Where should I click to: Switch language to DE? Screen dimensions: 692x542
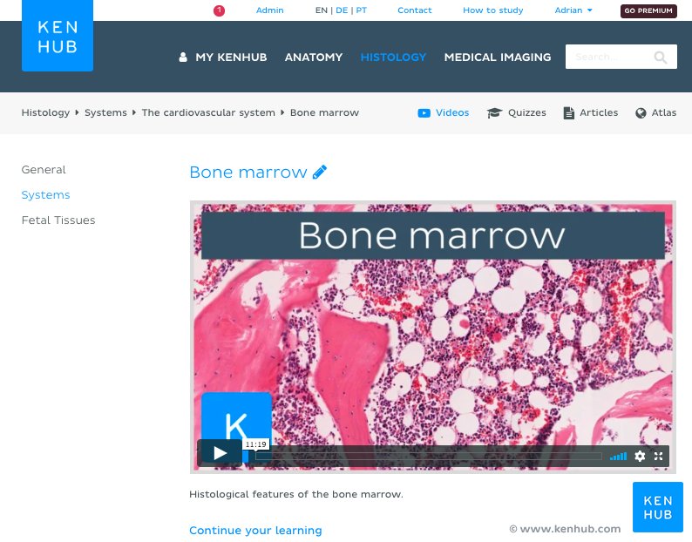342,10
